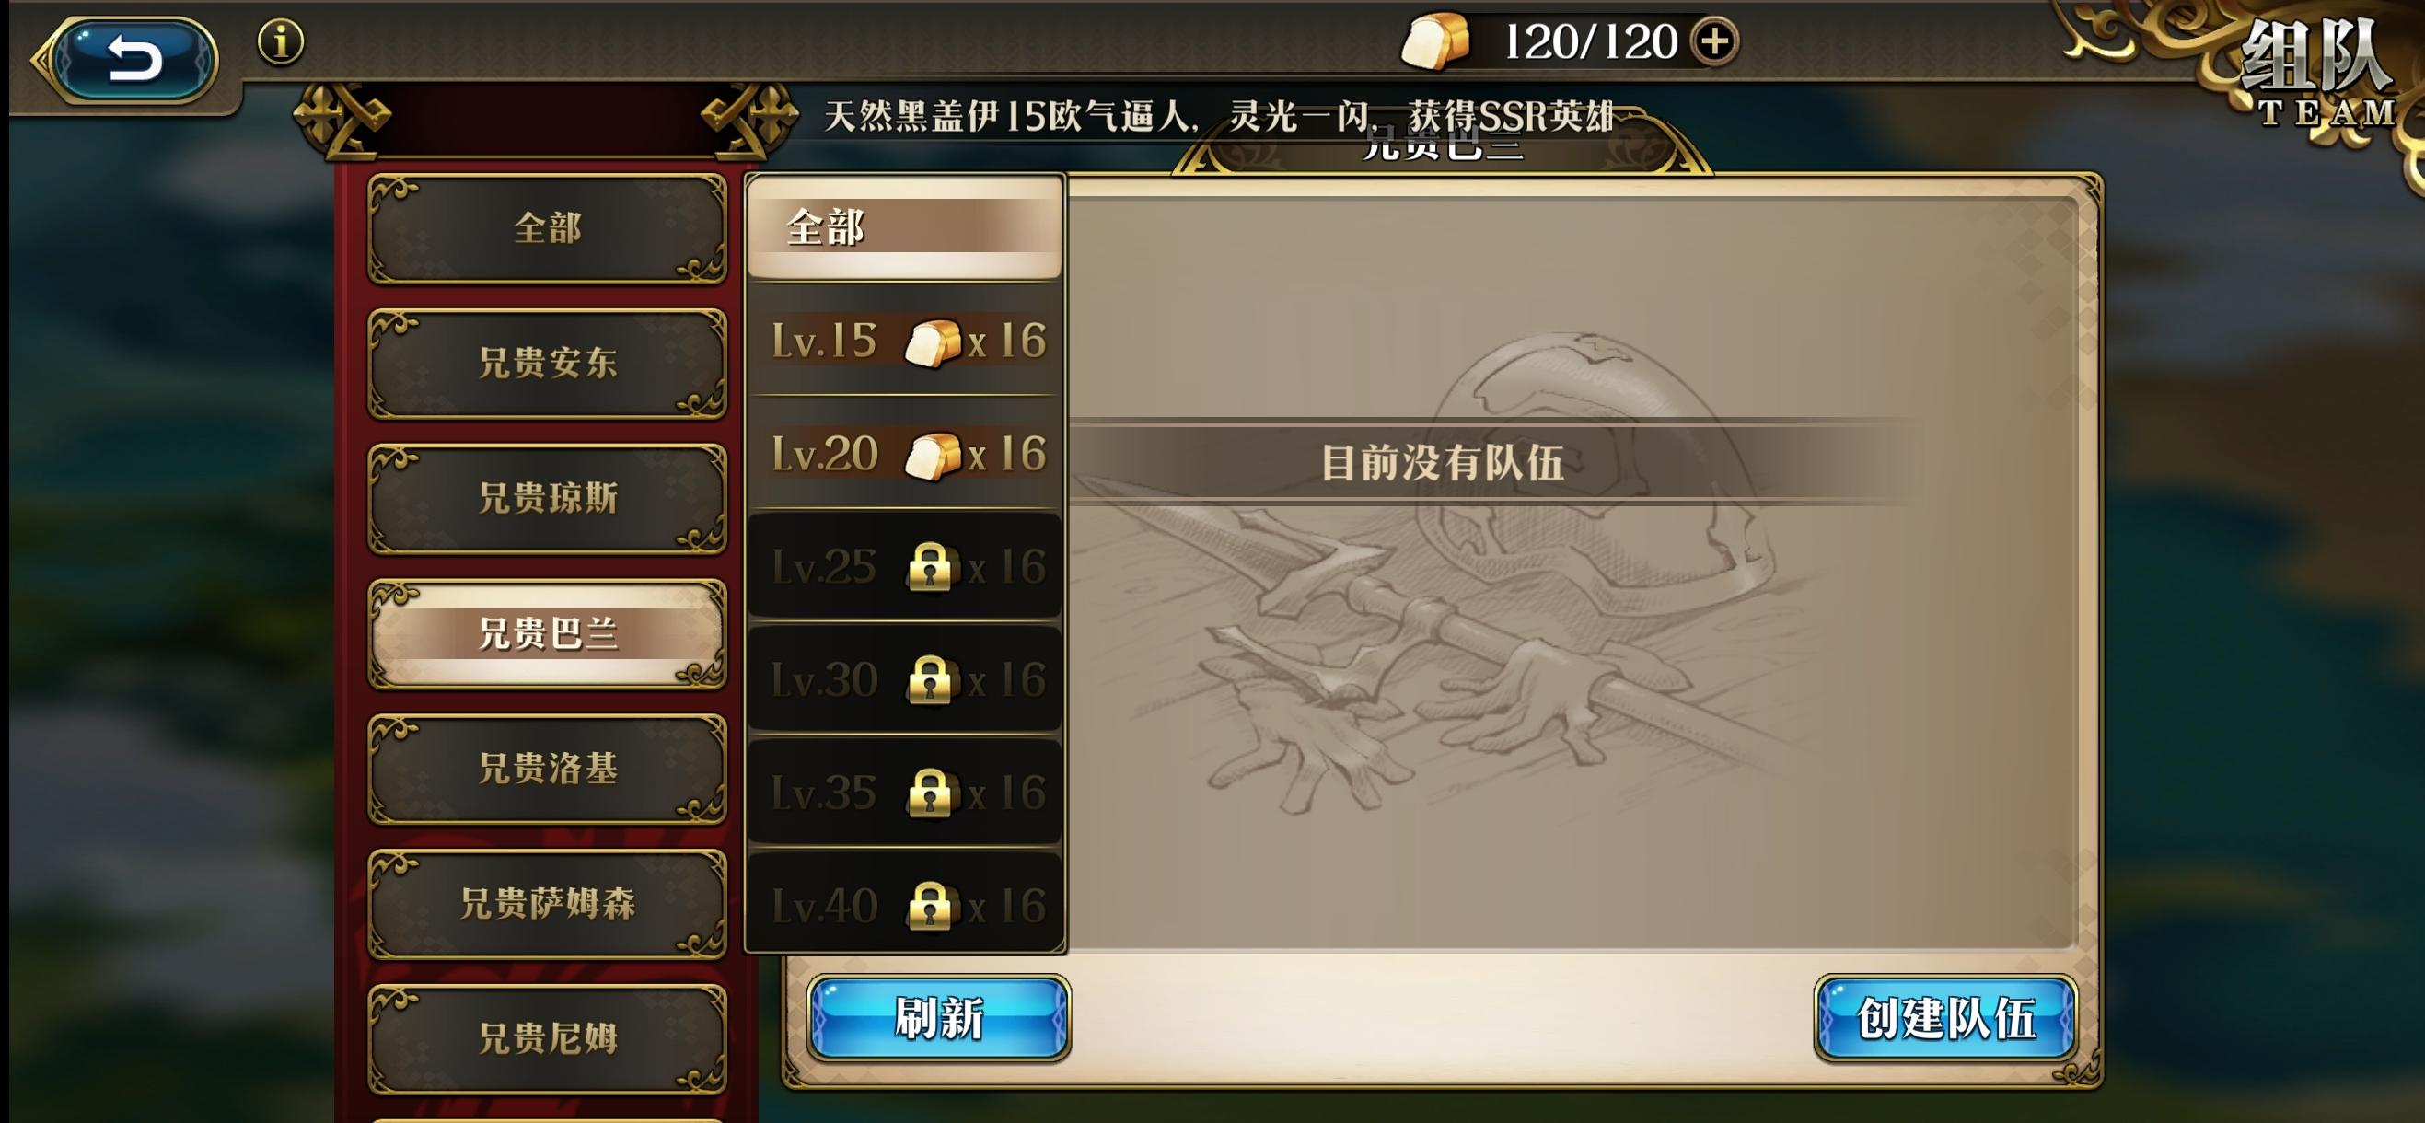Switch to 兄贵安东 category
The width and height of the screenshot is (2425, 1123).
coord(547,364)
